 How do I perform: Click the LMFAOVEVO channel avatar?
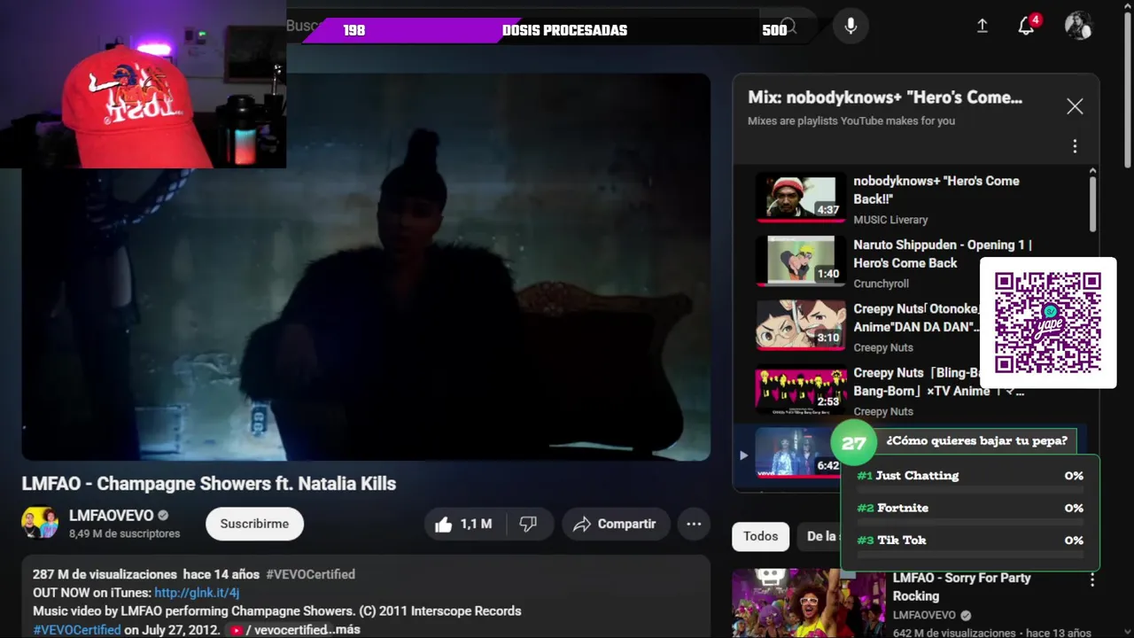(x=40, y=523)
